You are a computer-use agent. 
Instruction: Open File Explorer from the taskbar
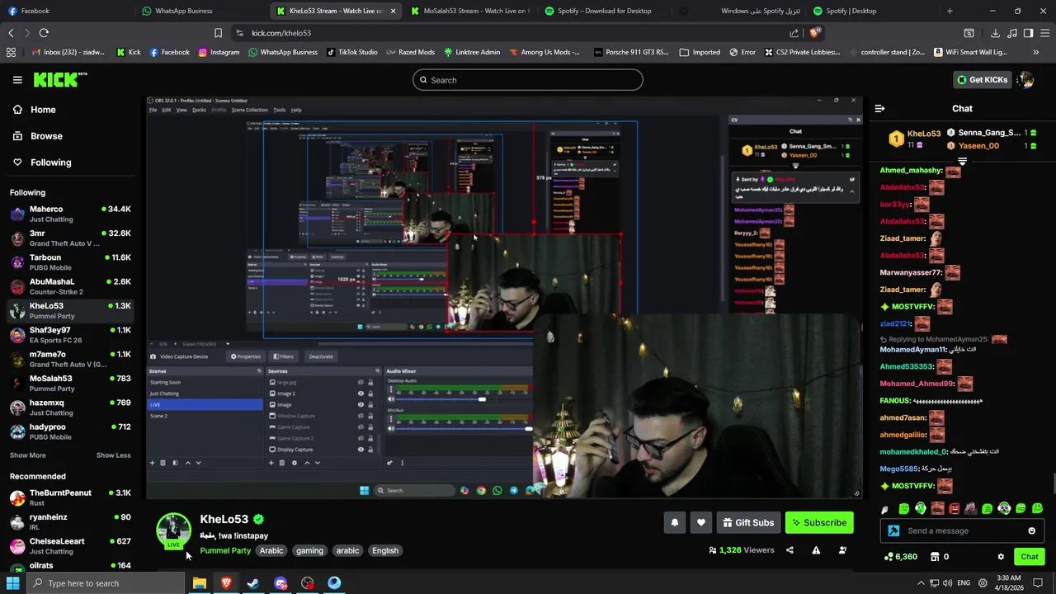click(x=200, y=583)
